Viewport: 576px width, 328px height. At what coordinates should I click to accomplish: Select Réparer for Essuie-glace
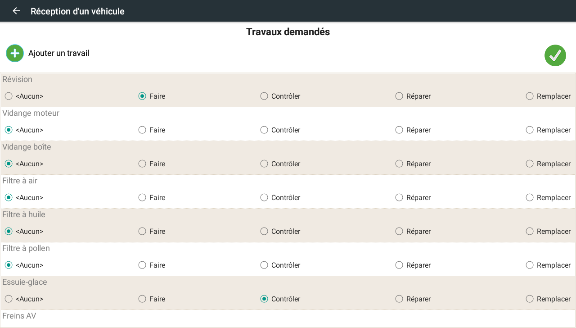click(399, 299)
